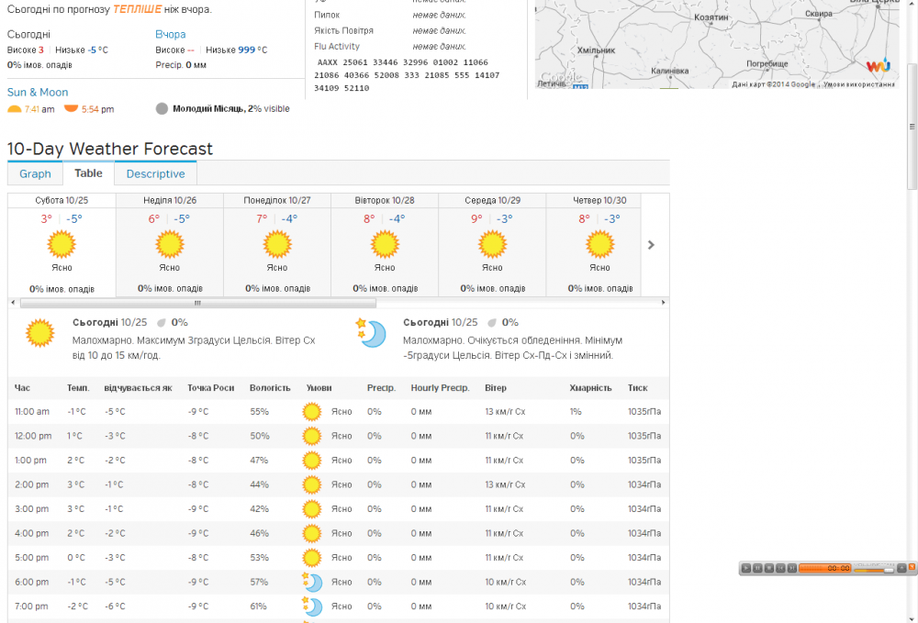Show next forecast days with right chevron
Image resolution: width=918 pixels, height=623 pixels.
click(x=651, y=245)
